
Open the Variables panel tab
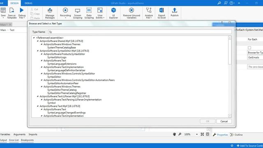click(x=5, y=134)
